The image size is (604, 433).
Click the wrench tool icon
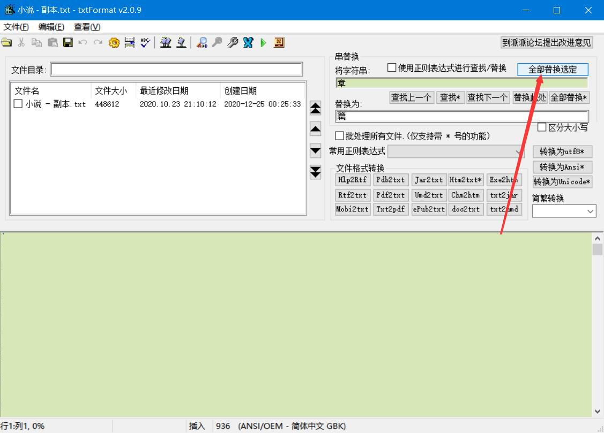tap(233, 42)
